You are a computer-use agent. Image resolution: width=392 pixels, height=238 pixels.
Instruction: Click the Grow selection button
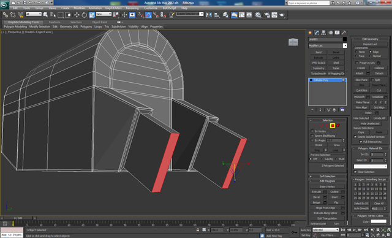(x=336, y=145)
